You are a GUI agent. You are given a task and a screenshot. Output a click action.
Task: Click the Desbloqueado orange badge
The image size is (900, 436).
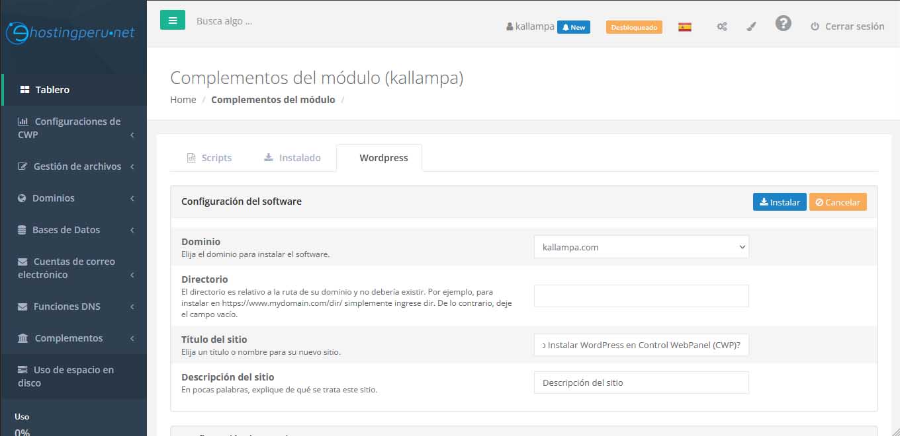(x=634, y=27)
